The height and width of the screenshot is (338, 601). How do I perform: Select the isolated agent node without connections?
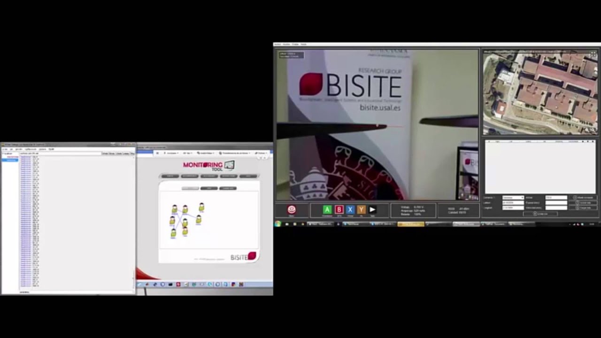click(x=201, y=207)
